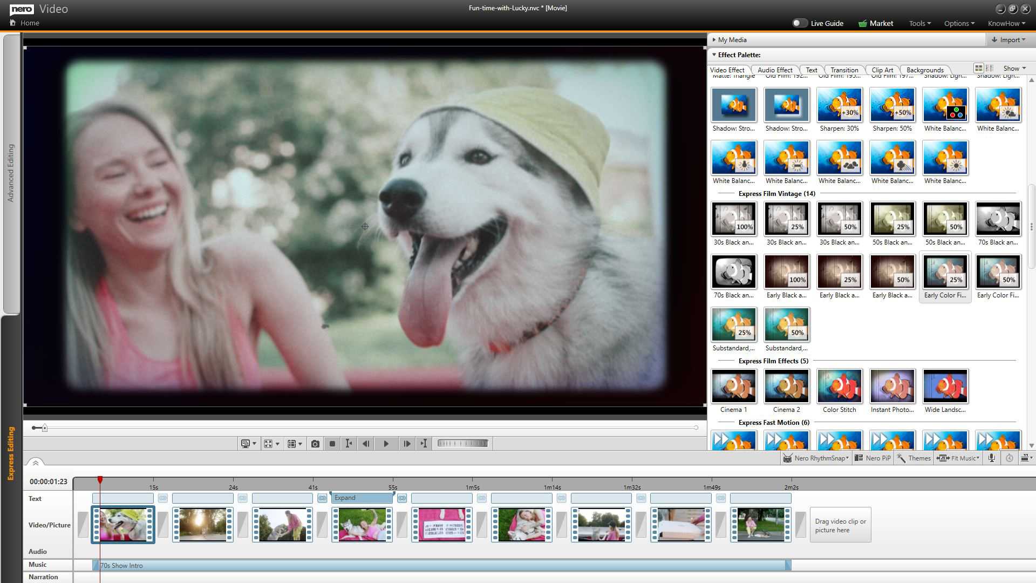Click the jog shuttle slider next to the playback controls

[462, 444]
